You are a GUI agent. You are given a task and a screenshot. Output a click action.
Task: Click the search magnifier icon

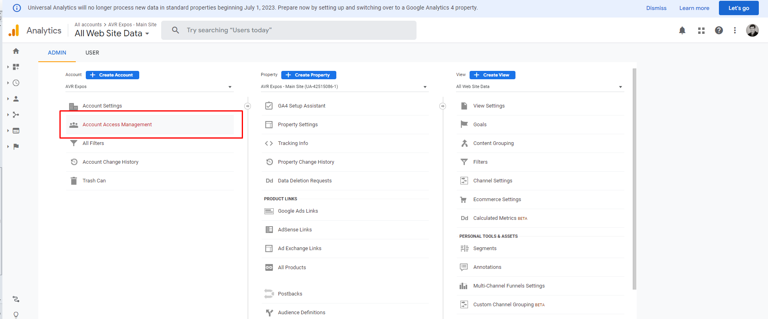pyautogui.click(x=176, y=30)
